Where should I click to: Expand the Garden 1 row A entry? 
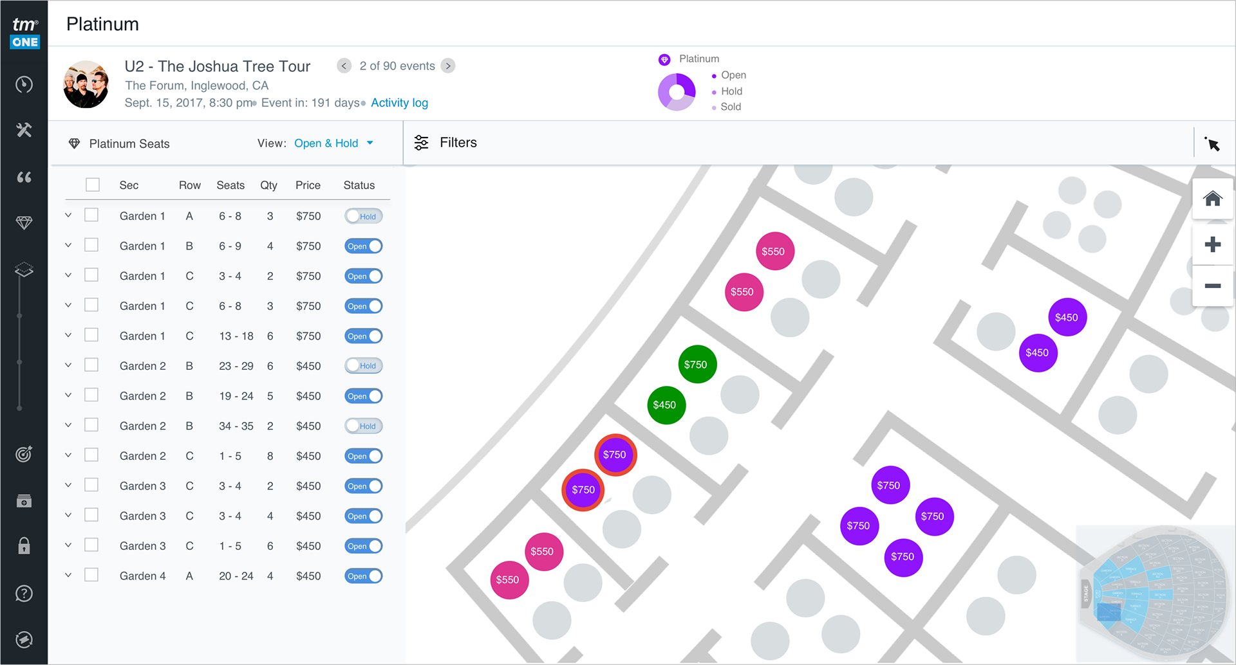coord(68,215)
